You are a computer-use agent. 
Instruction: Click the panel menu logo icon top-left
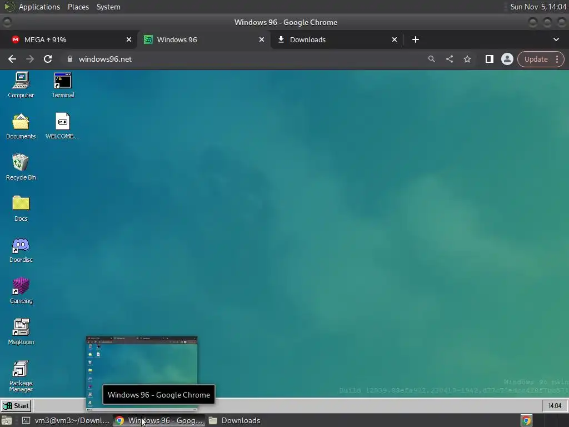(x=9, y=7)
